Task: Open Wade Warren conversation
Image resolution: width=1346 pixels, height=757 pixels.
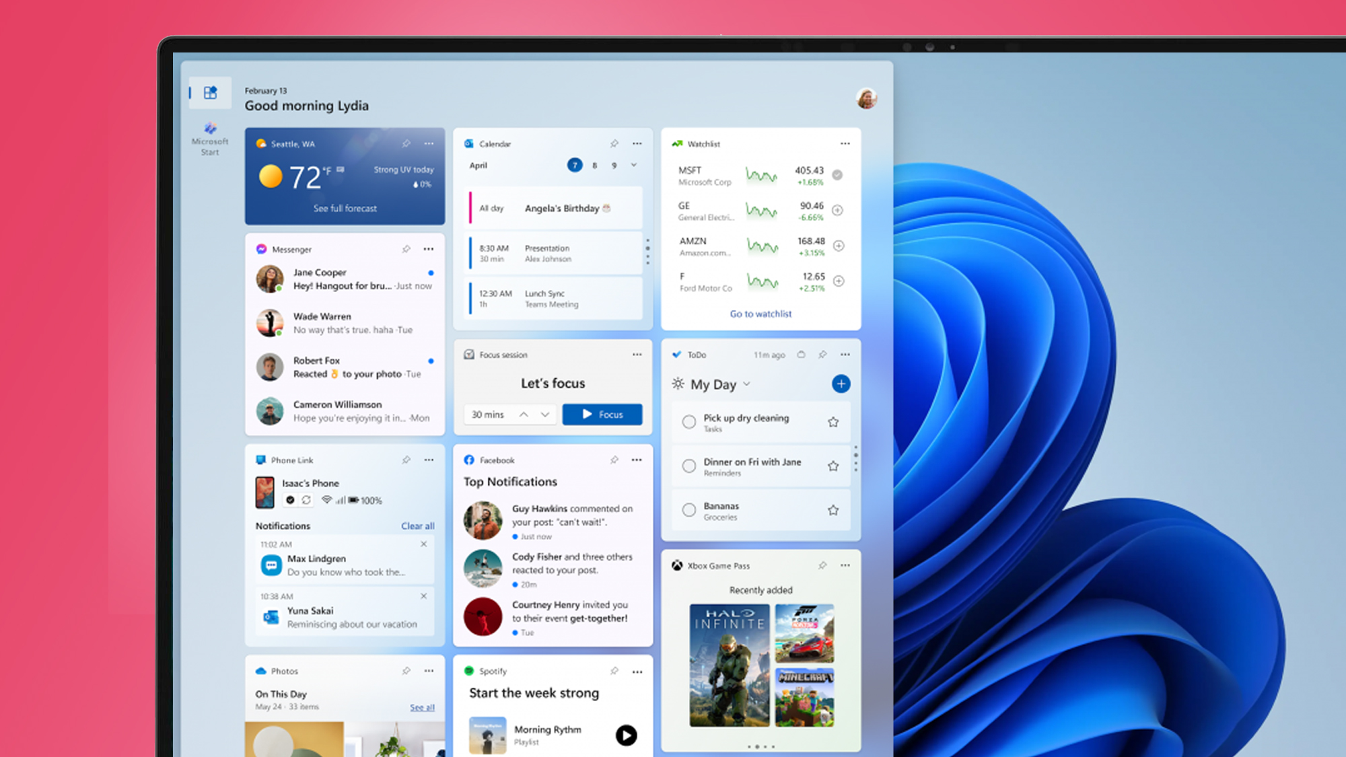Action: pos(345,323)
